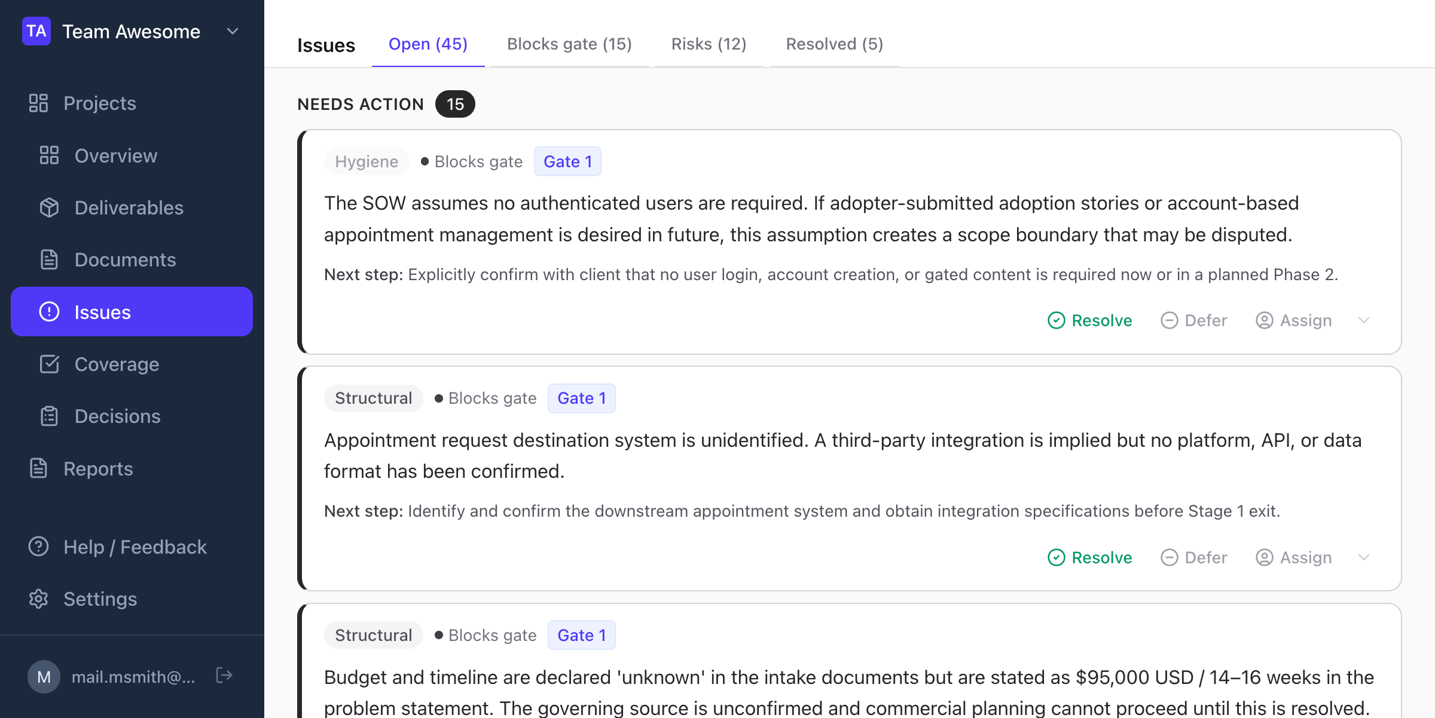Expand more actions on the appointment integration issue
This screenshot has width=1435, height=718.
pyautogui.click(x=1364, y=557)
